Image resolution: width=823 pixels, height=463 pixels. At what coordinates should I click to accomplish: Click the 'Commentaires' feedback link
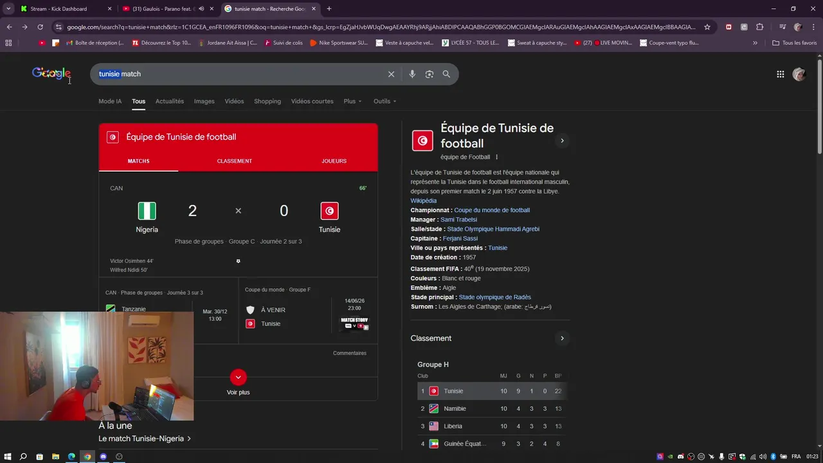(x=350, y=353)
